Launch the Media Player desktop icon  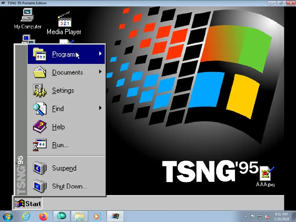pyautogui.click(x=64, y=23)
